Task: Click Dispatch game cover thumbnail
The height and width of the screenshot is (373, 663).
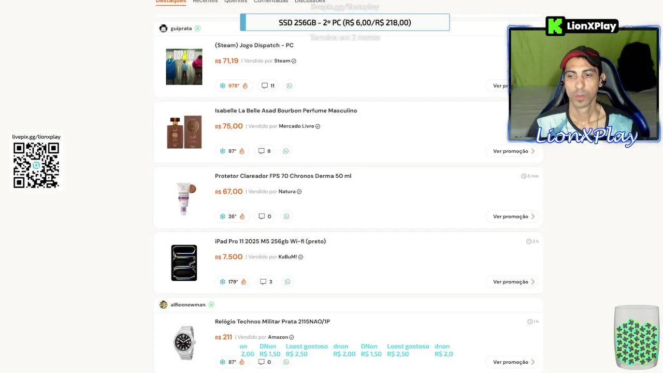Action: (x=184, y=67)
